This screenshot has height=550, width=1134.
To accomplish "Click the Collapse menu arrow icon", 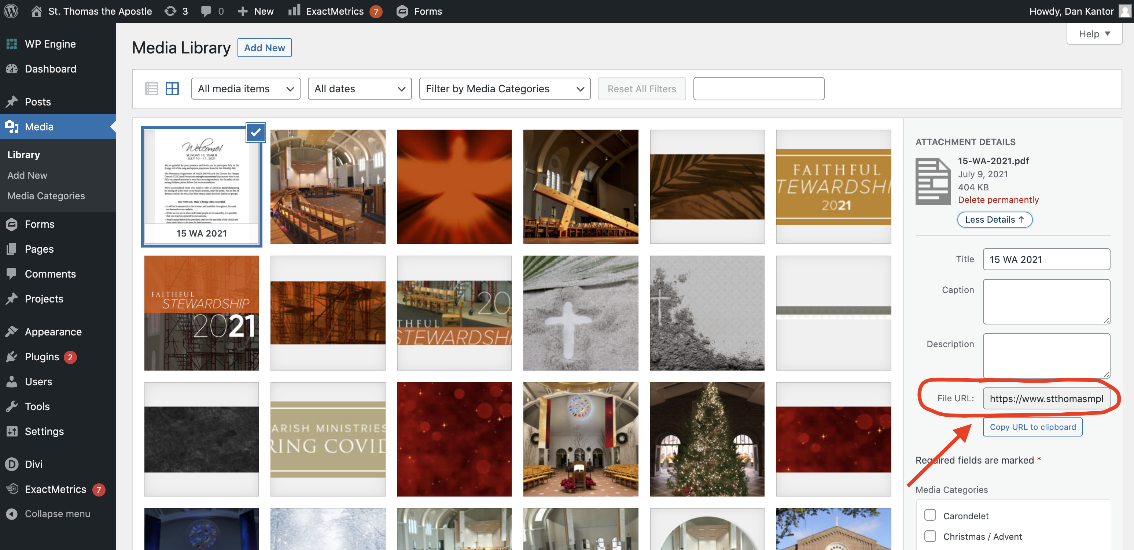I will (12, 513).
